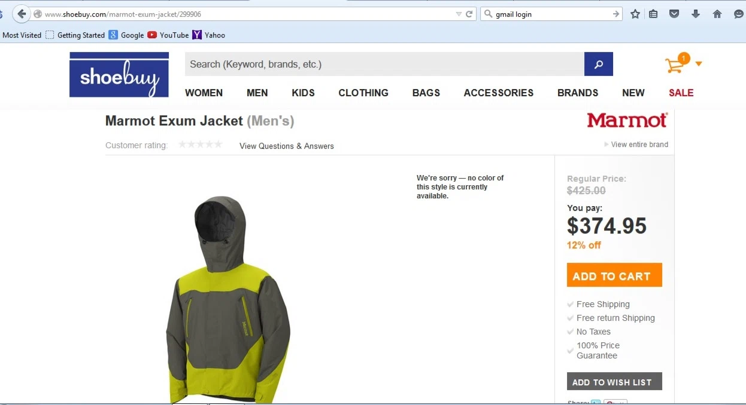Click the reload page icon in address bar
The width and height of the screenshot is (746, 405).
(x=469, y=14)
